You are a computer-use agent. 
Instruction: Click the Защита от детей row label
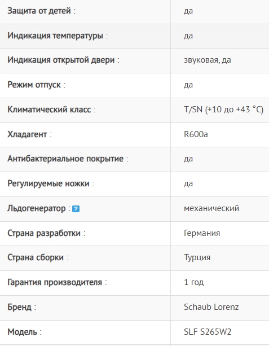point(39,11)
